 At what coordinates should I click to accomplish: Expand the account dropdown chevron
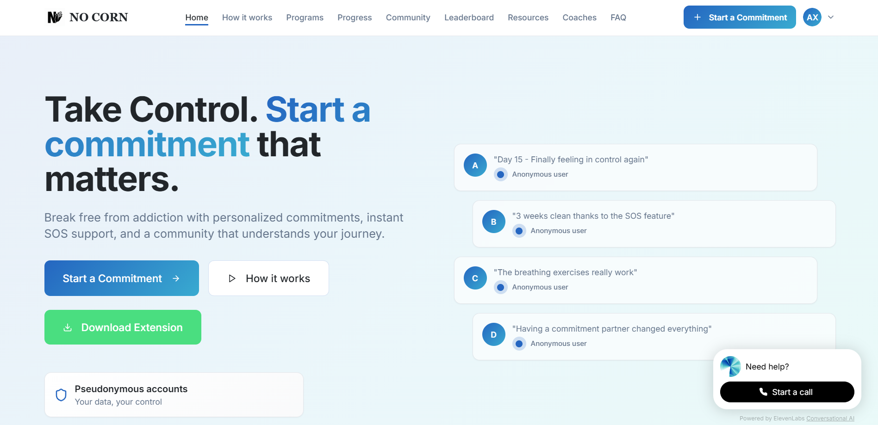click(x=831, y=18)
